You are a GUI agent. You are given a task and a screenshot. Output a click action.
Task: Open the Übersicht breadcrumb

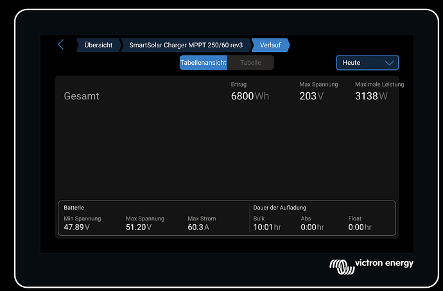point(99,45)
